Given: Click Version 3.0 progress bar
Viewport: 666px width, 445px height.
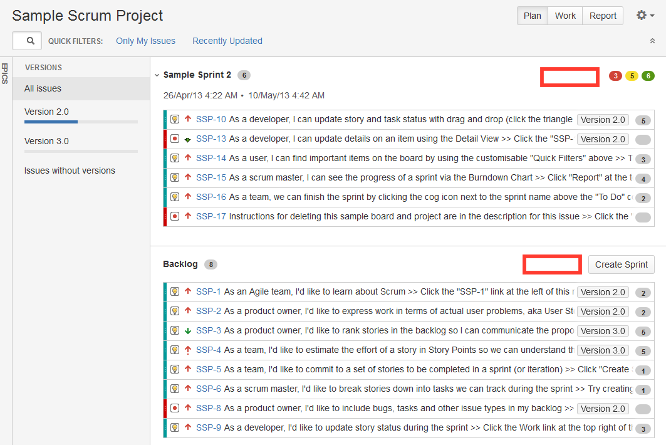Looking at the screenshot, I should coord(81,151).
